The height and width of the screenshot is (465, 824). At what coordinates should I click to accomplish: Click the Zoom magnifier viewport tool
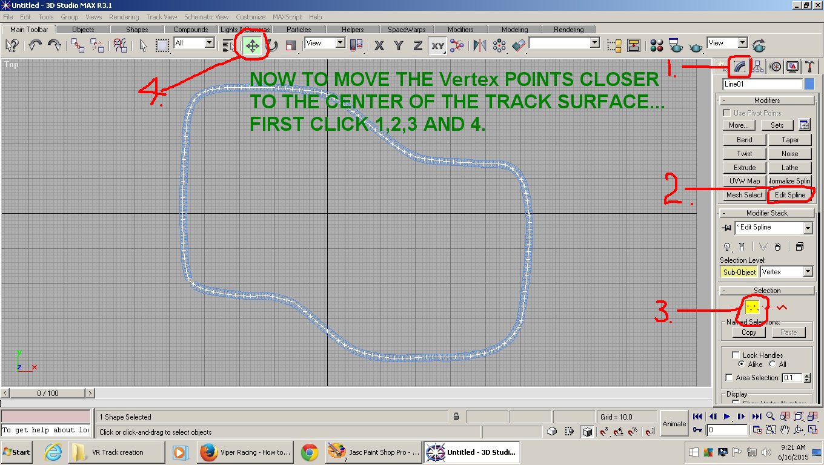pos(771,417)
